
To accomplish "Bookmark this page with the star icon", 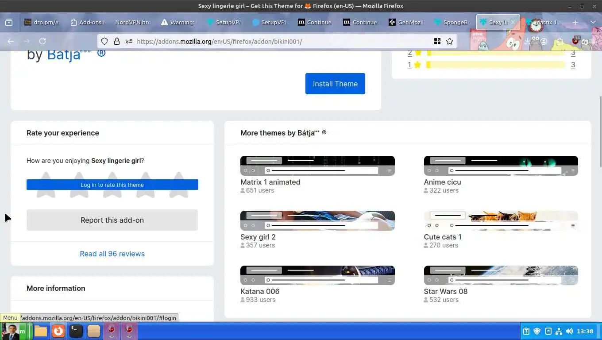I will tap(450, 41).
